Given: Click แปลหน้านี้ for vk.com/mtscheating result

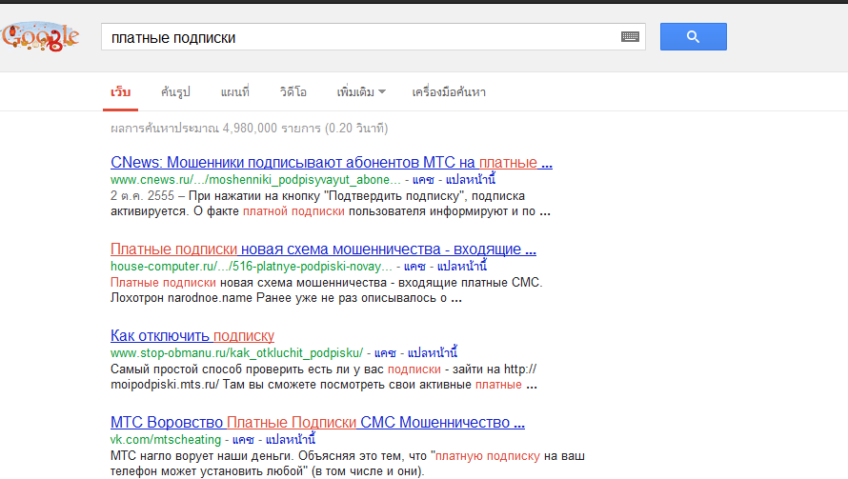Looking at the screenshot, I should (x=291, y=440).
